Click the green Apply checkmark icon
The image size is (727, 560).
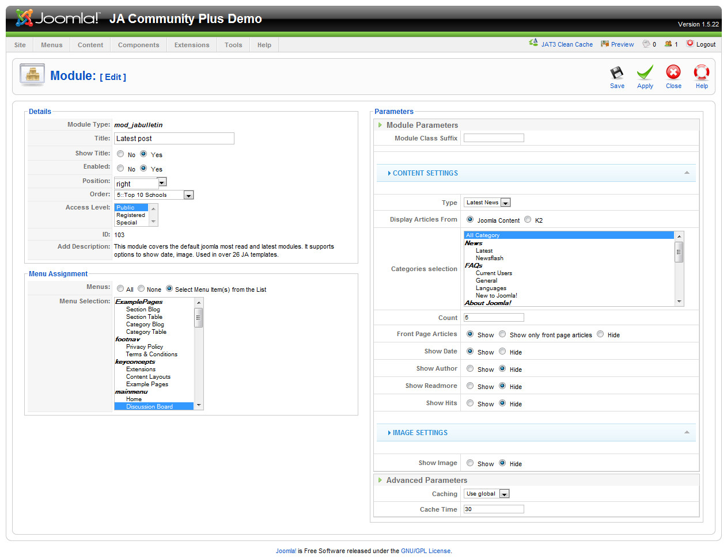coord(645,73)
